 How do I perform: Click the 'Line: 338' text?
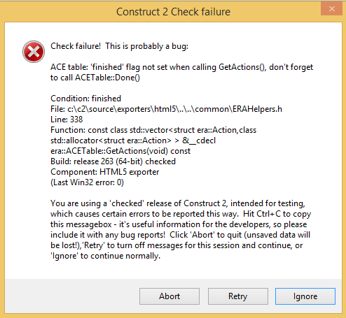click(67, 120)
